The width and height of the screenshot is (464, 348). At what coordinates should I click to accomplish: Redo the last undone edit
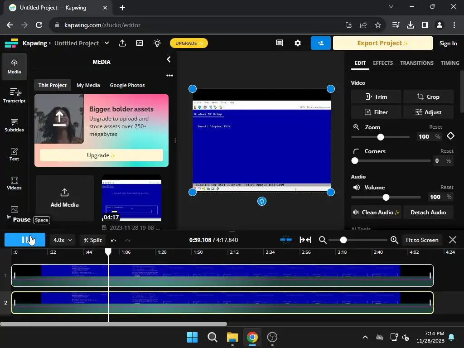coord(127,240)
